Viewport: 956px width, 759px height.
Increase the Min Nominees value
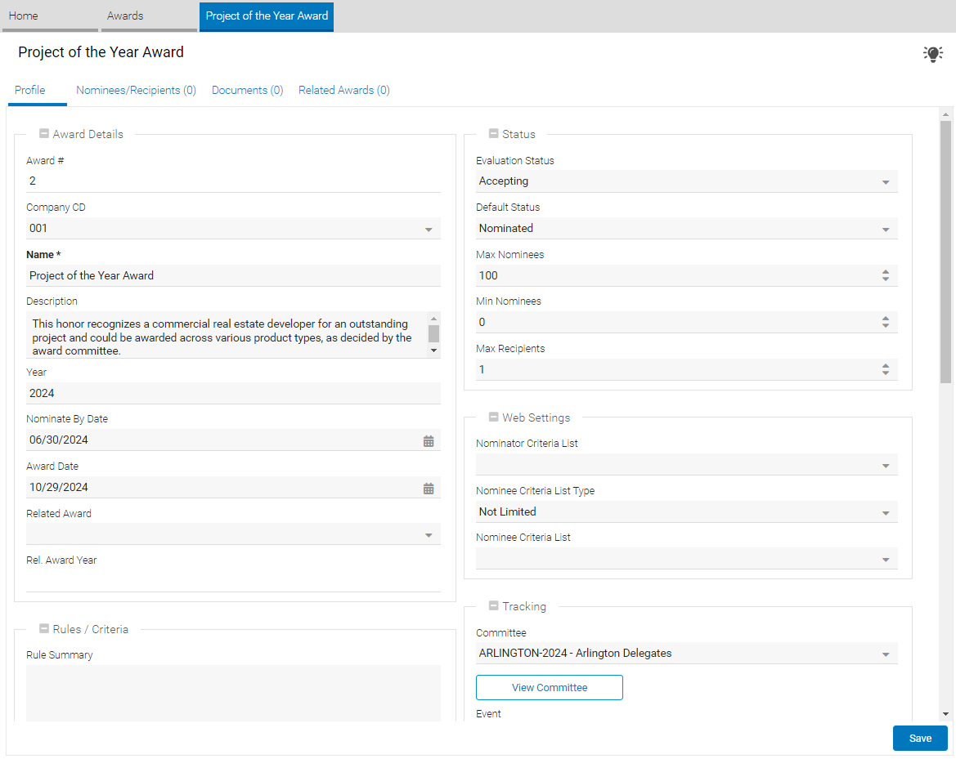(x=885, y=319)
